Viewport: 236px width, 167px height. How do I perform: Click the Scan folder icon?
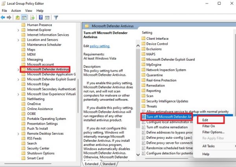click(144, 96)
